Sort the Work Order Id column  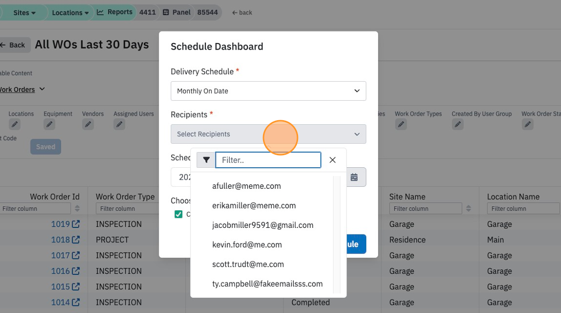tap(77, 208)
